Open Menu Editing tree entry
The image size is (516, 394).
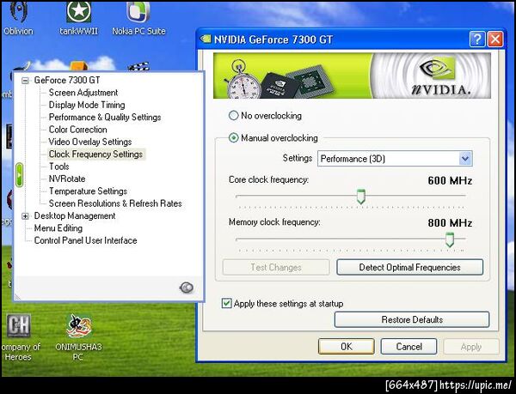click(x=58, y=228)
